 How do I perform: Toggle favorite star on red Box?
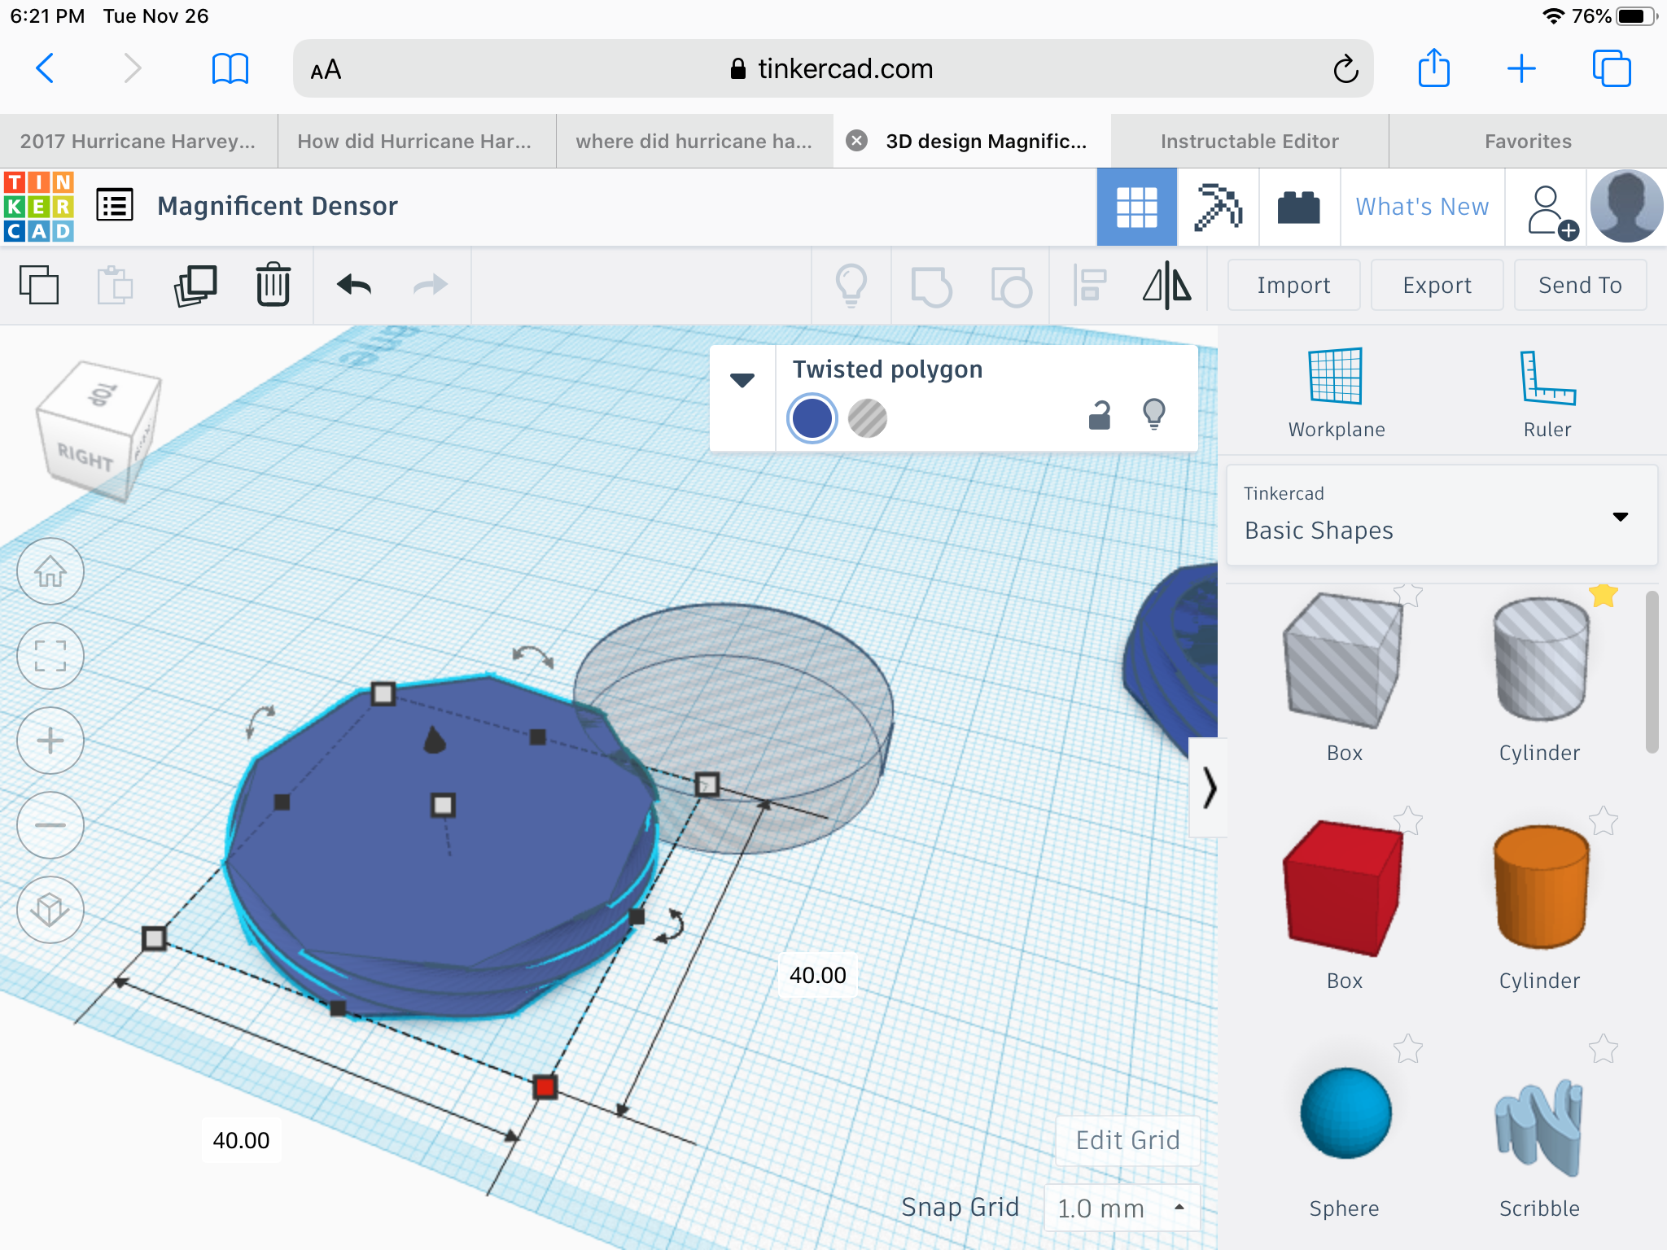(1407, 821)
